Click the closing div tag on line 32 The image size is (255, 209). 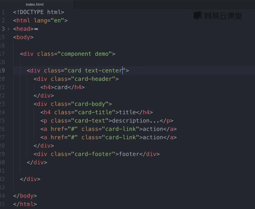tap(30, 179)
